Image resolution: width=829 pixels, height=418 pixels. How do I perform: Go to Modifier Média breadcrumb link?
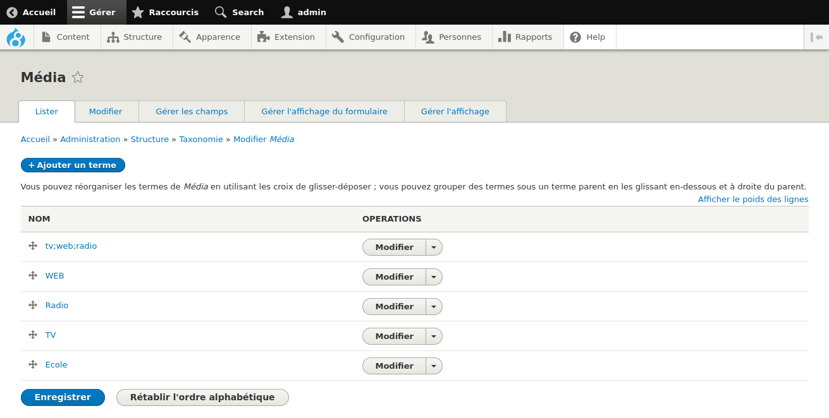[x=264, y=140]
